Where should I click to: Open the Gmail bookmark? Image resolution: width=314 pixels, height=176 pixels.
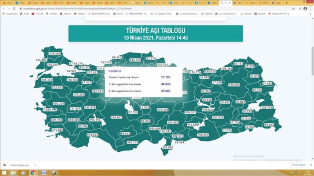coord(24,14)
